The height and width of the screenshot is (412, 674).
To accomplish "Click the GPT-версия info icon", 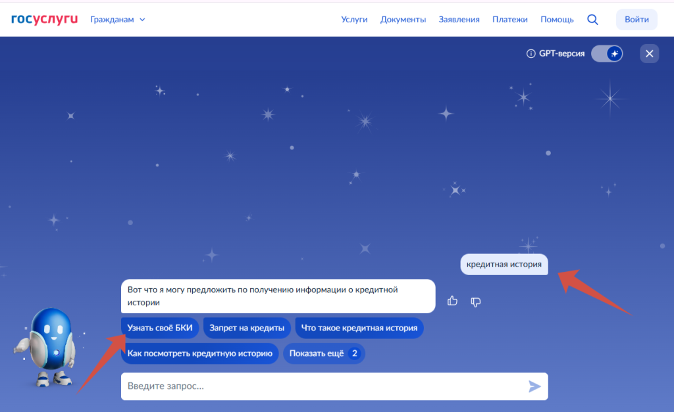I will 531,54.
